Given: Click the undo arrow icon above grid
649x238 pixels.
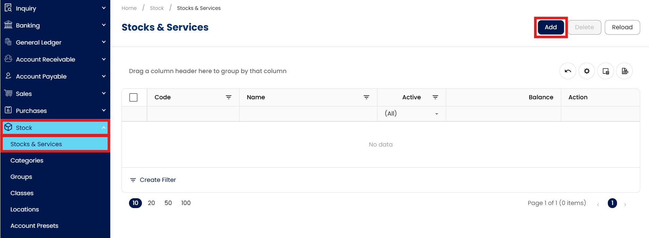Looking at the screenshot, I should 568,71.
